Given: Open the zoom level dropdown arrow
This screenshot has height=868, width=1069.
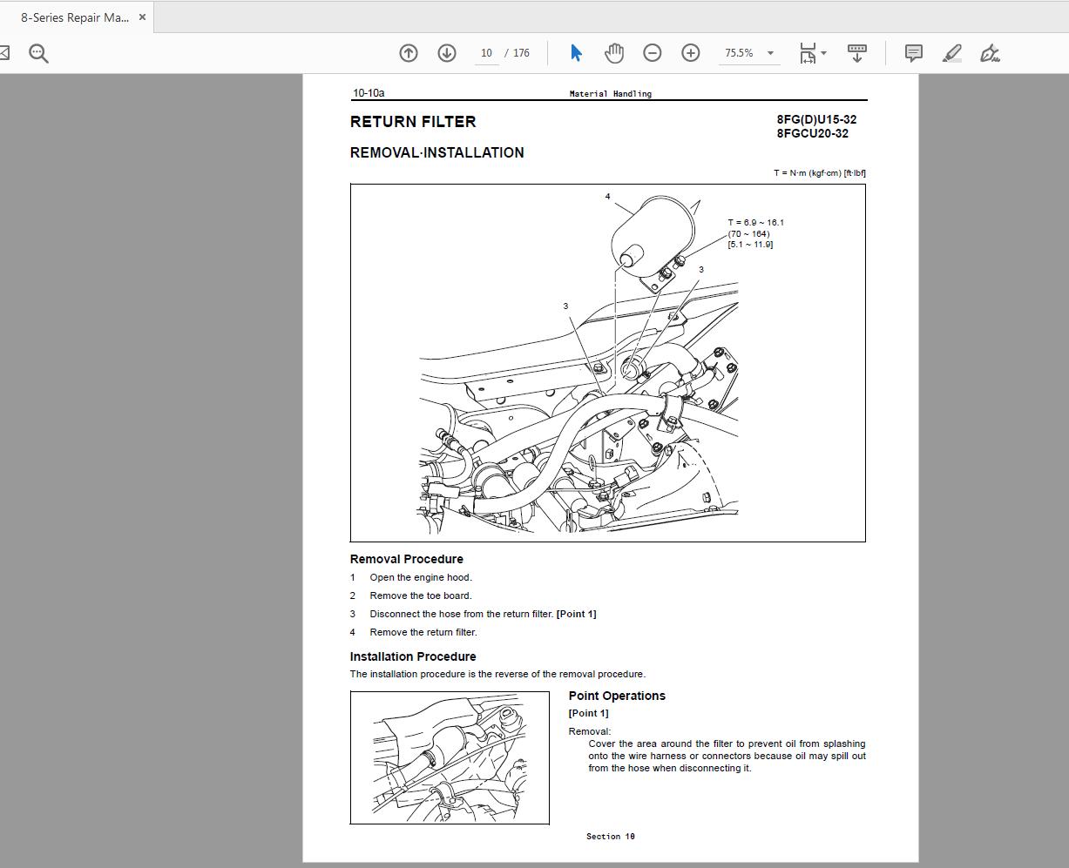Looking at the screenshot, I should pyautogui.click(x=770, y=53).
